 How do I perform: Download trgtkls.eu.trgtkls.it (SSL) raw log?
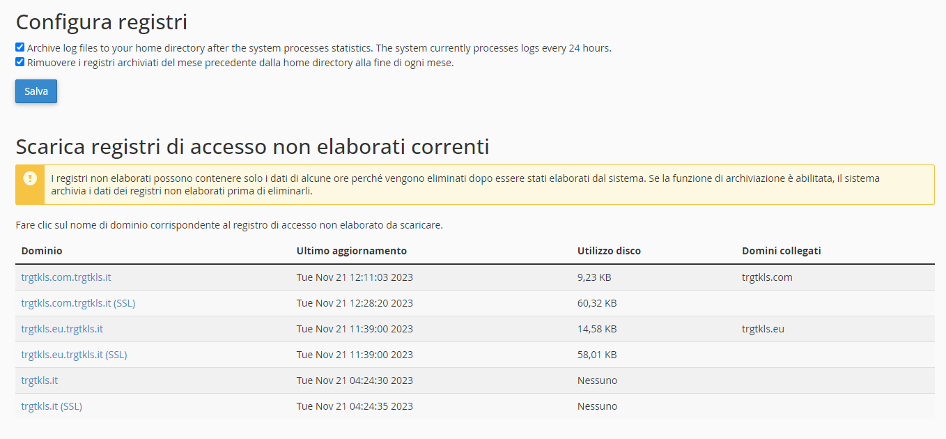73,354
